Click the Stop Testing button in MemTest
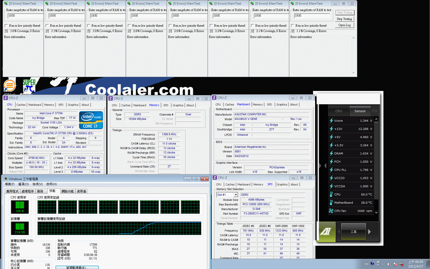Screen dimensions: 430x269 pyautogui.click(x=344, y=19)
